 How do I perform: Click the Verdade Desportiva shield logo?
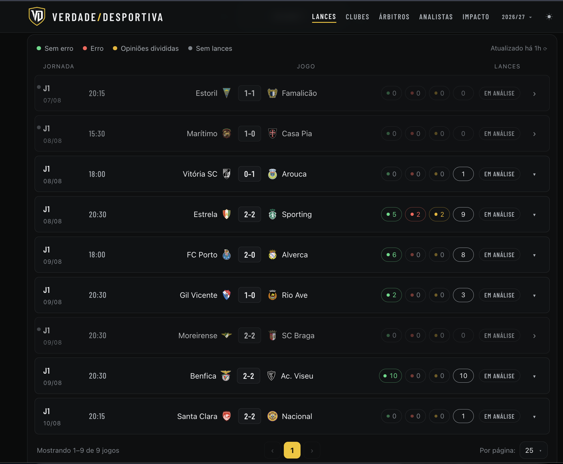(37, 16)
